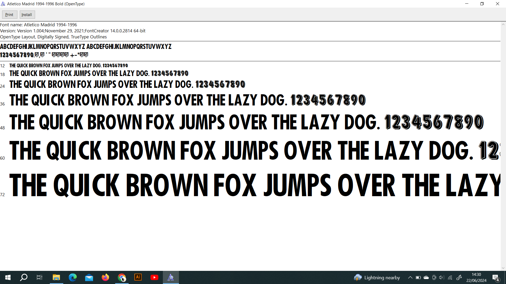The width and height of the screenshot is (506, 284).
Task: Select the font viewer taskbar icon
Action: coord(171,277)
